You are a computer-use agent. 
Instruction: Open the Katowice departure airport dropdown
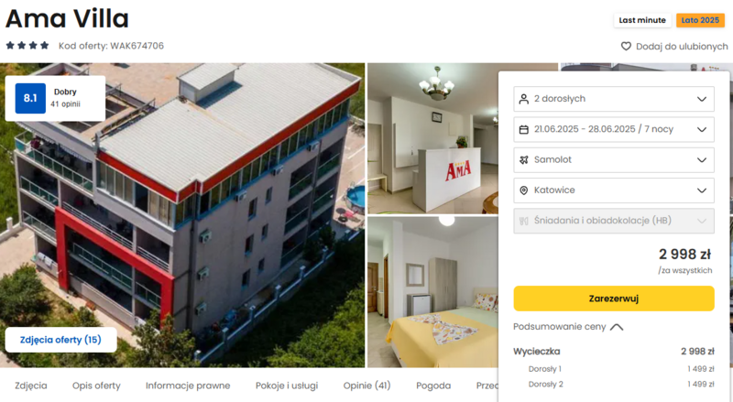click(614, 190)
